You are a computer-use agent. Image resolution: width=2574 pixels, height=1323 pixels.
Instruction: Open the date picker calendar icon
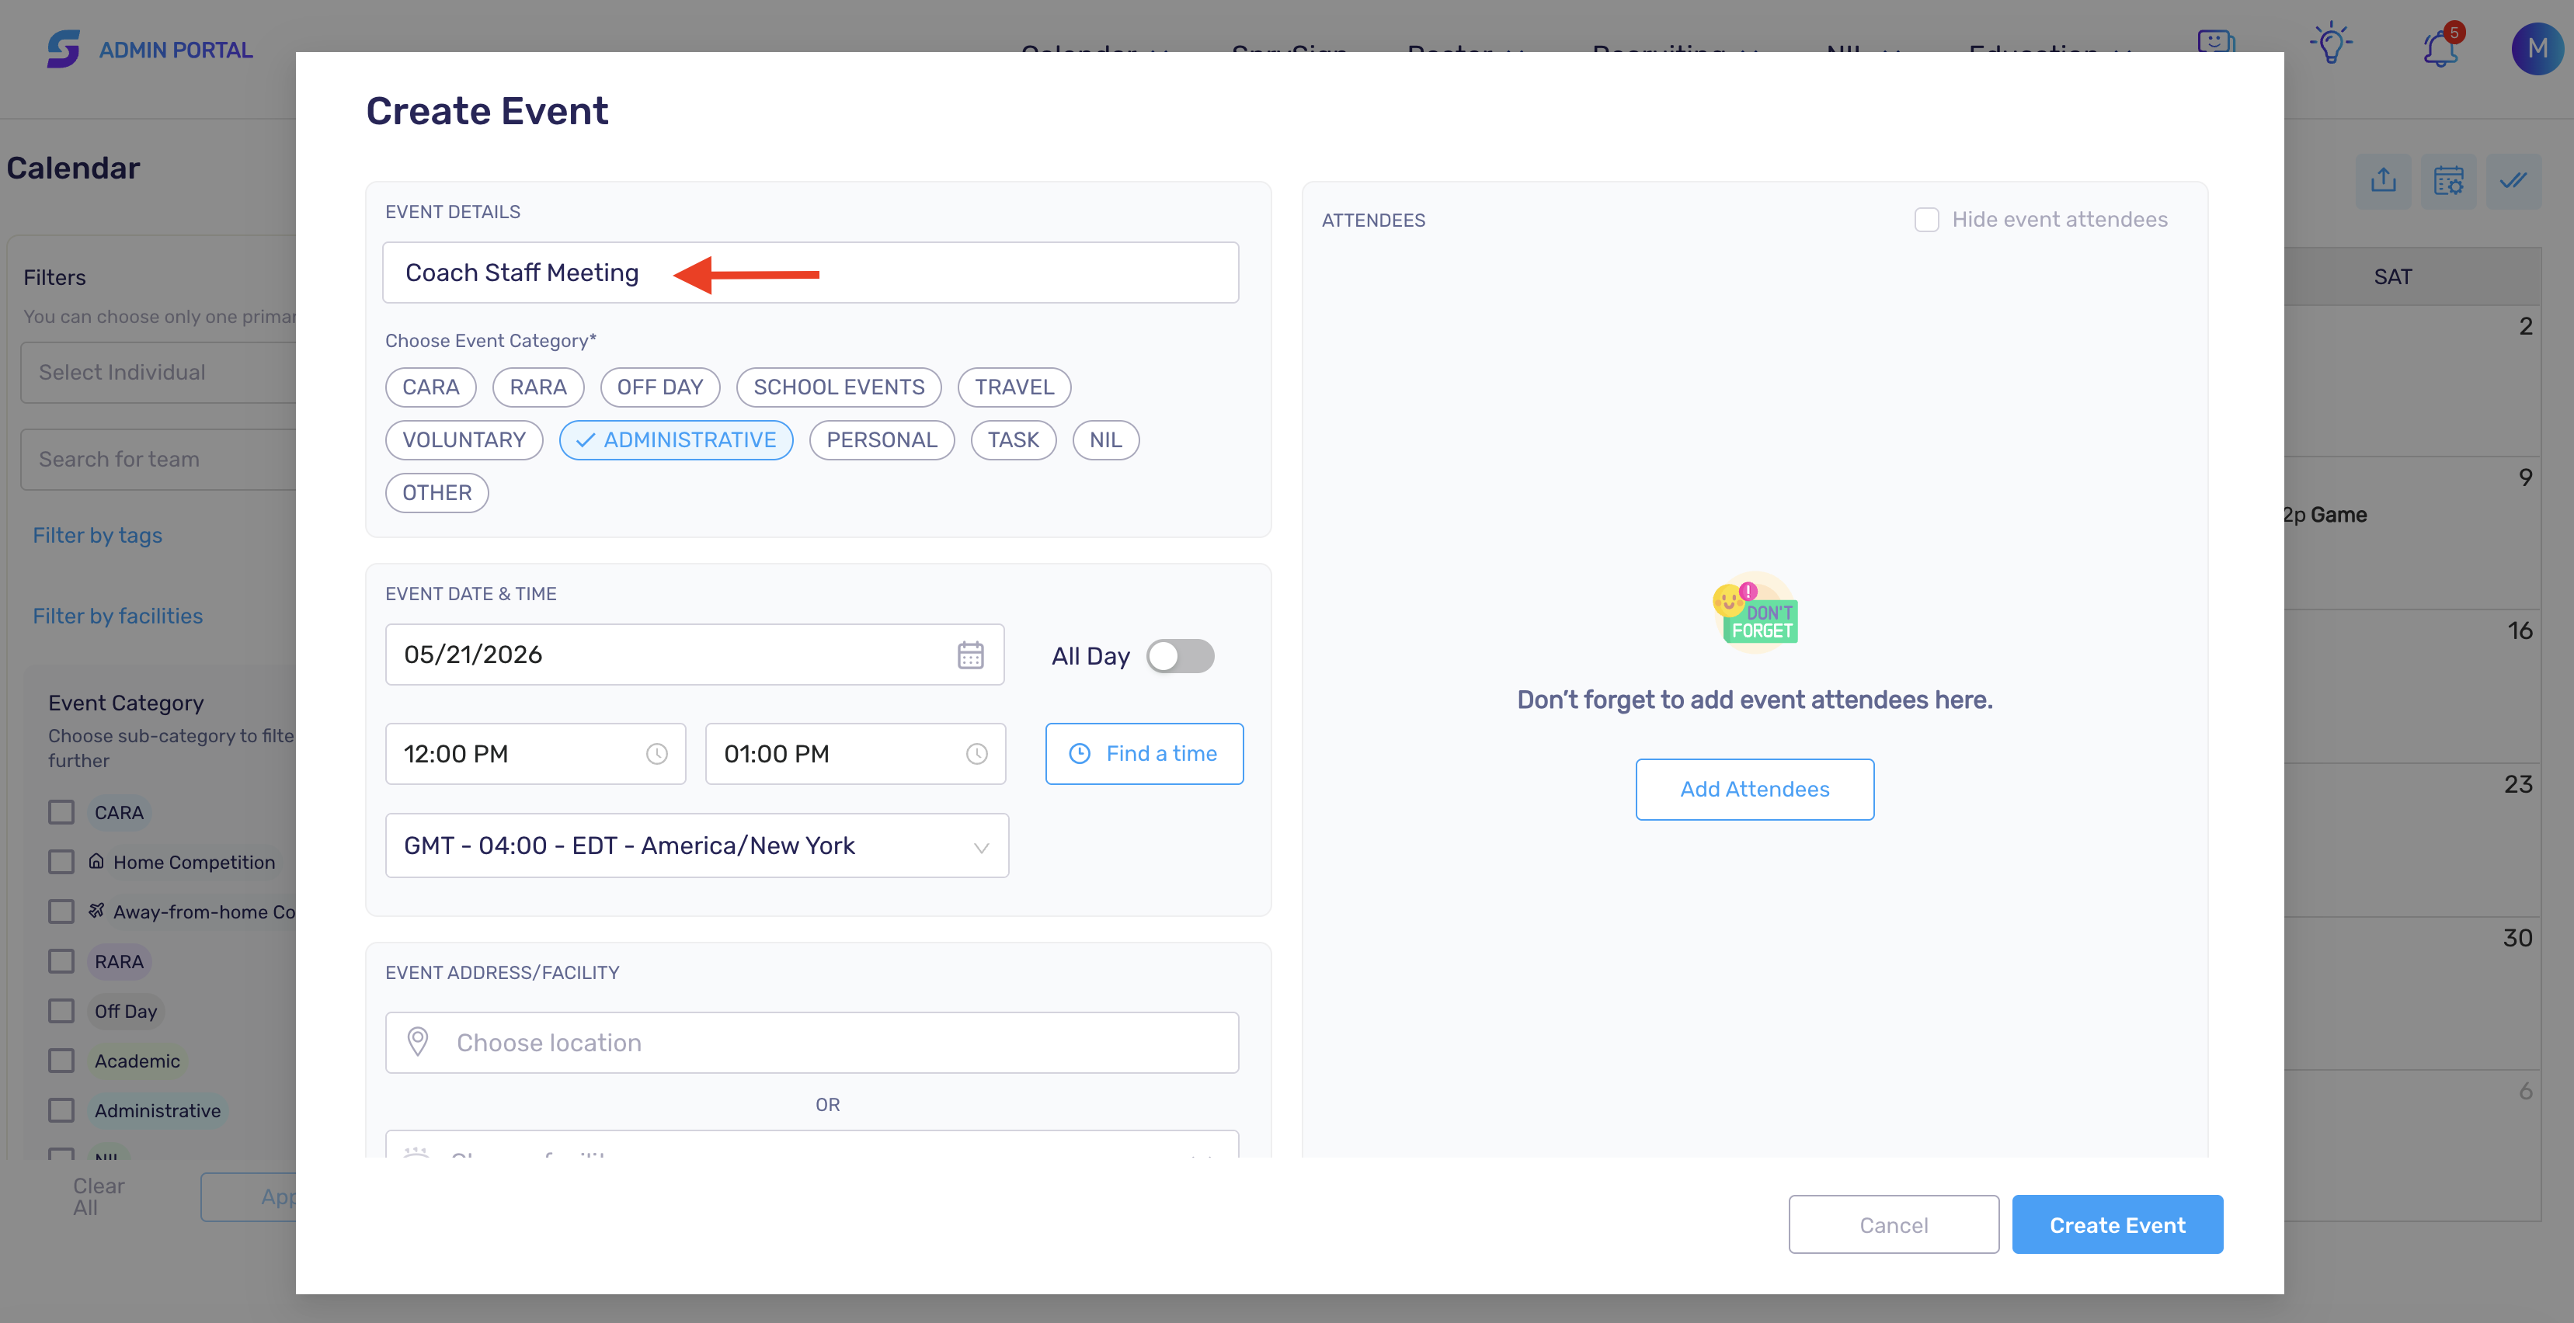[x=970, y=655]
